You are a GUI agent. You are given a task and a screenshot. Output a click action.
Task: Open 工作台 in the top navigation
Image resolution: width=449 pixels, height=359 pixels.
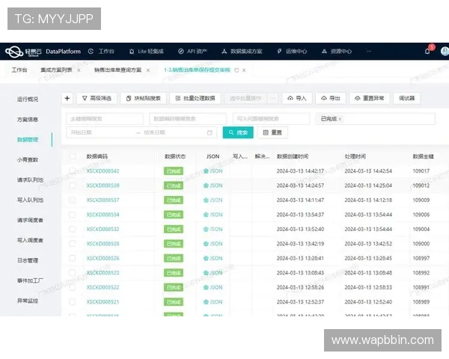101,52
